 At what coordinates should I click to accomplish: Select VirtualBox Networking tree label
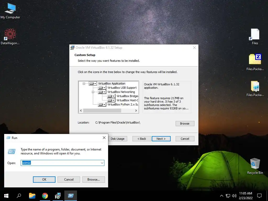point(121,92)
